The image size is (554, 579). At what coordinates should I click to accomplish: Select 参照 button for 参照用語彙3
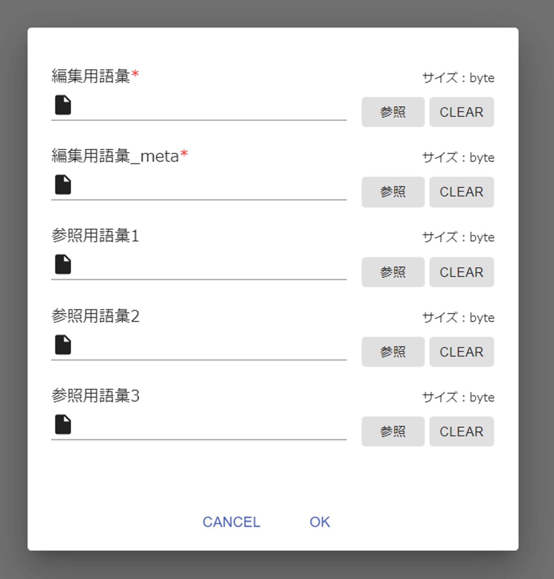[393, 431]
